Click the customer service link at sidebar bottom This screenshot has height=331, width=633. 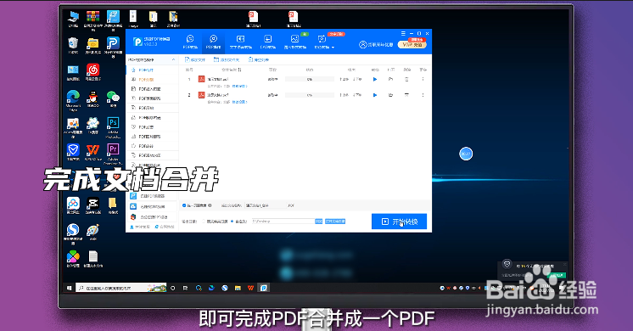pos(141,227)
